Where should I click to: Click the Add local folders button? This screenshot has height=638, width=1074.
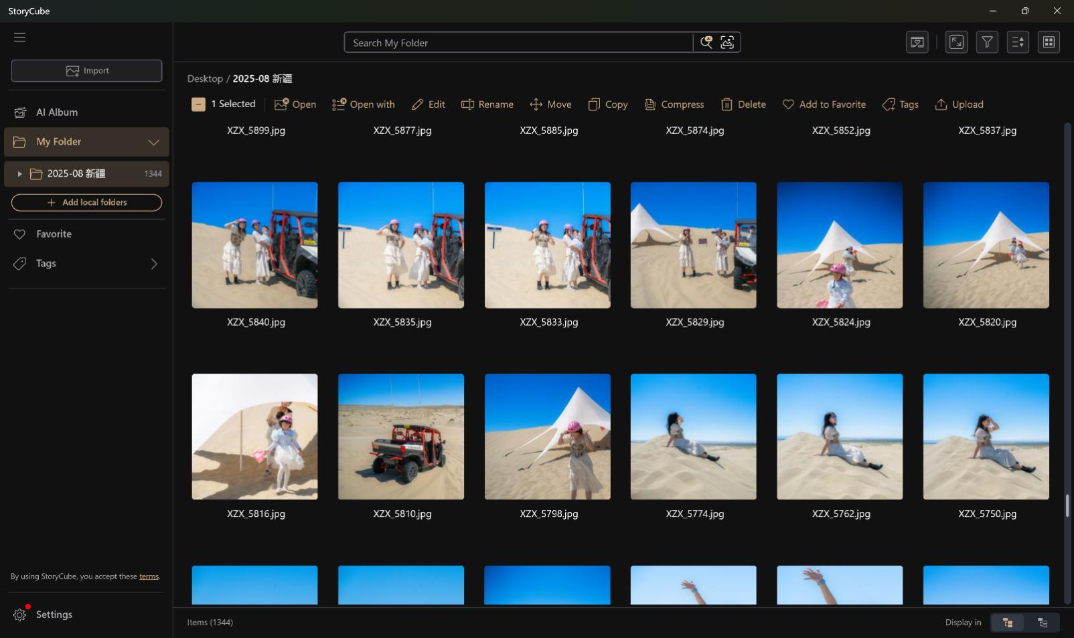[86, 202]
